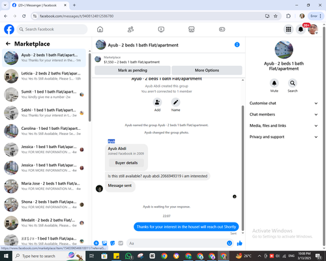The width and height of the screenshot is (326, 261).
Task: Open Task View on the taskbar
Action: click(92, 256)
